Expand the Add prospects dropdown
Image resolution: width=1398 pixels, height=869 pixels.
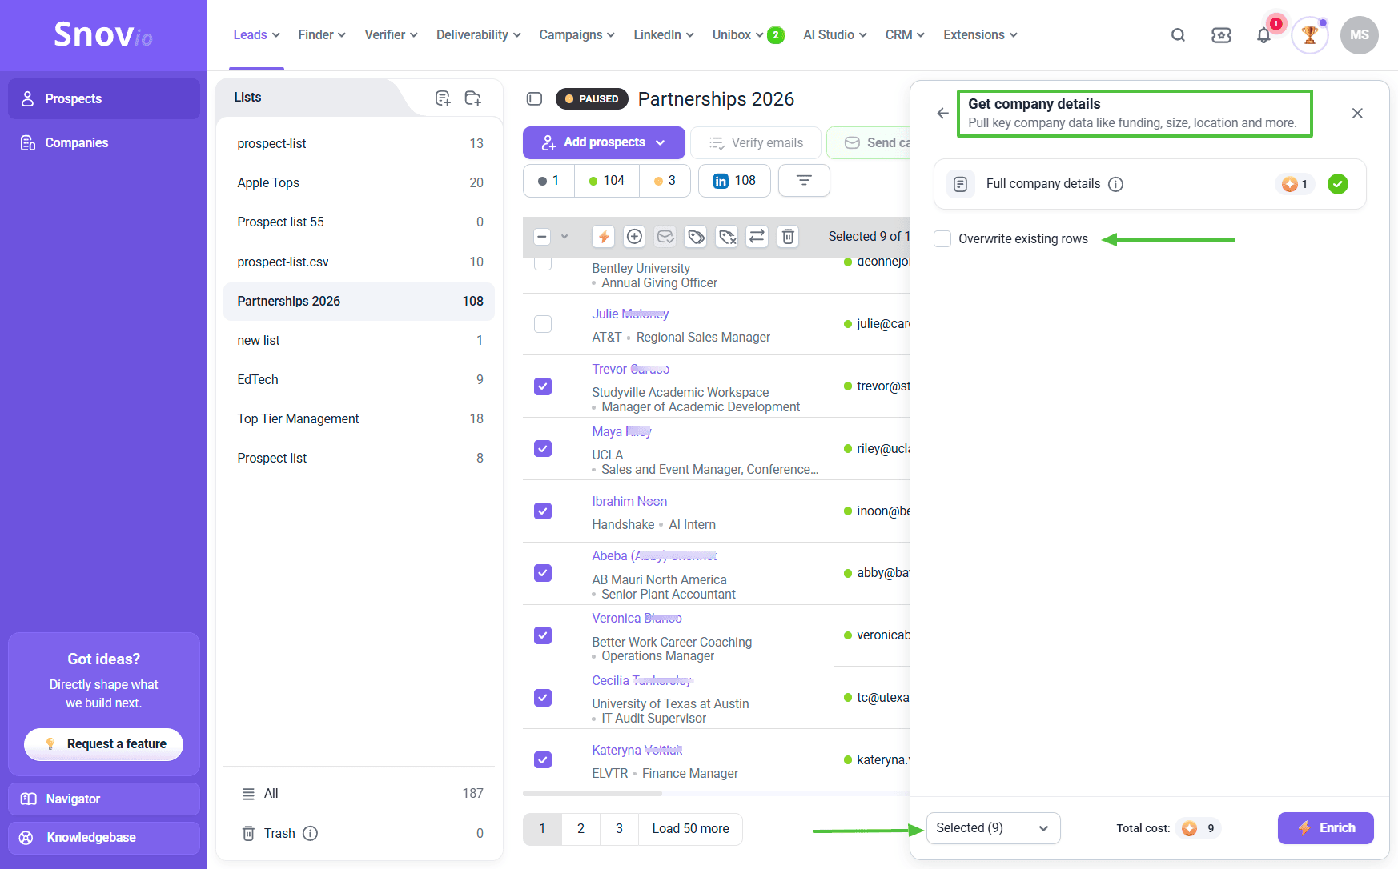pyautogui.click(x=661, y=143)
